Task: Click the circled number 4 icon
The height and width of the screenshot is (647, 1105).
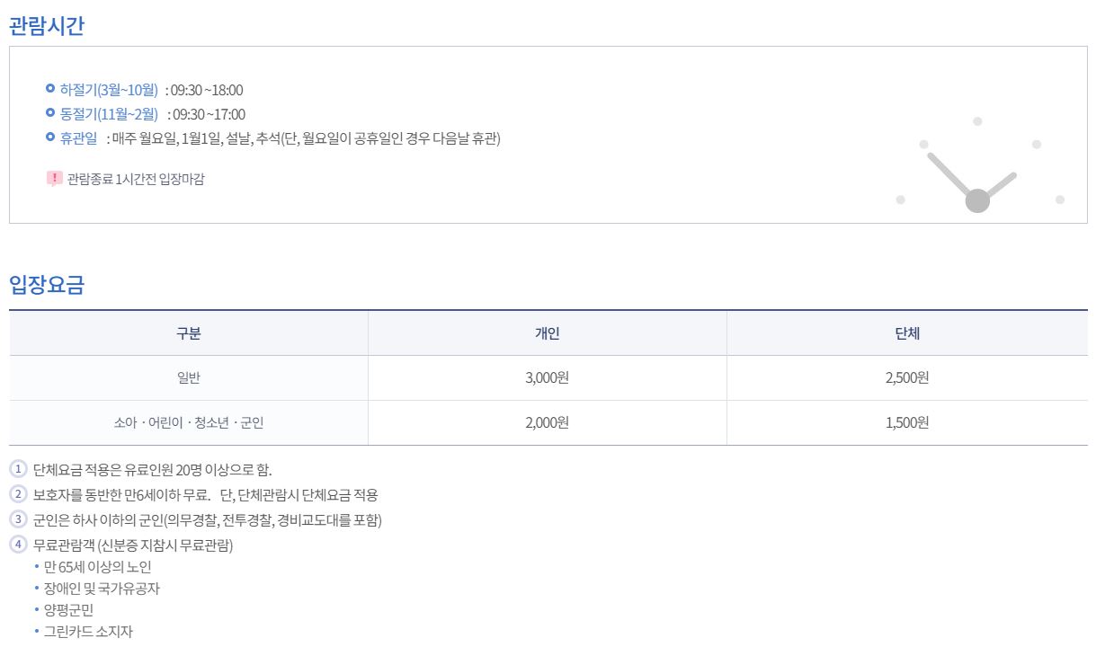Action: (x=19, y=545)
